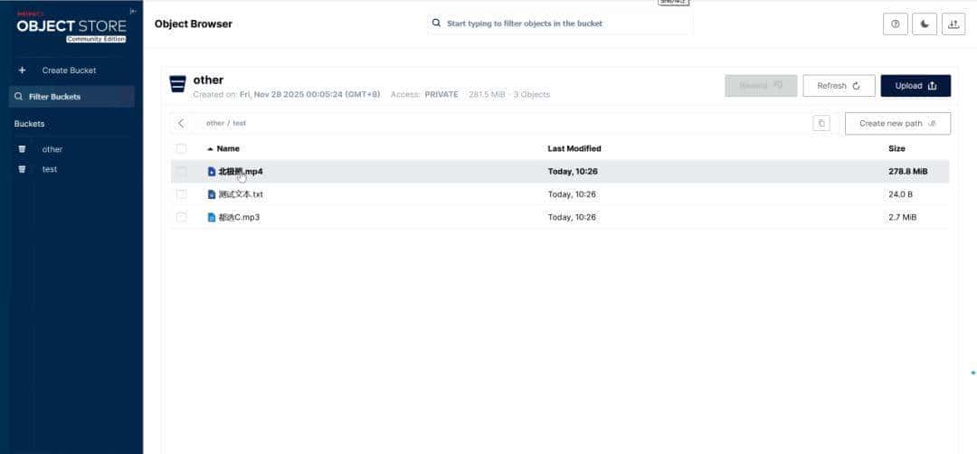Viewport: 977px width, 454px height.
Task: Focus the Filter Buckets input field
Action: (71, 97)
